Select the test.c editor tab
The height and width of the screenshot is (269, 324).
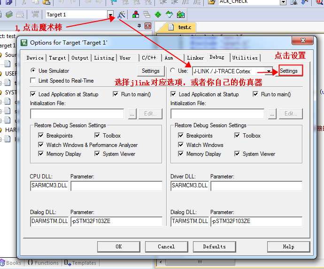(180, 27)
